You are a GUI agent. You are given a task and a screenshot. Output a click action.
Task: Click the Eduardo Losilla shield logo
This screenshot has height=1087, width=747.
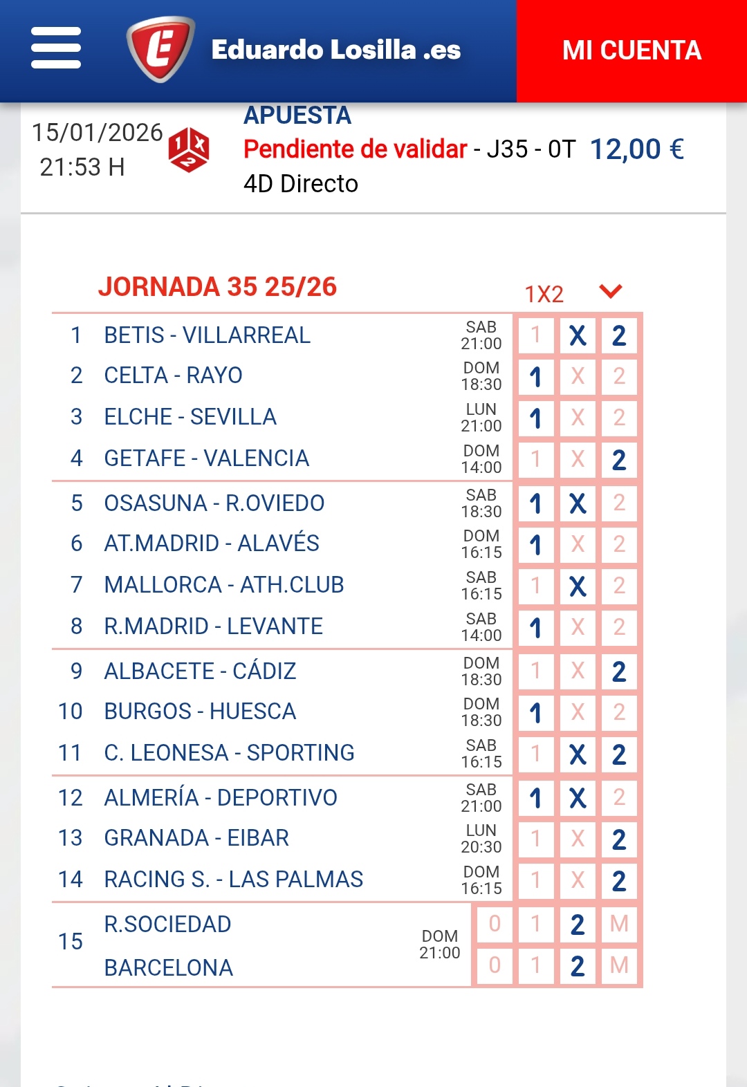(x=160, y=49)
